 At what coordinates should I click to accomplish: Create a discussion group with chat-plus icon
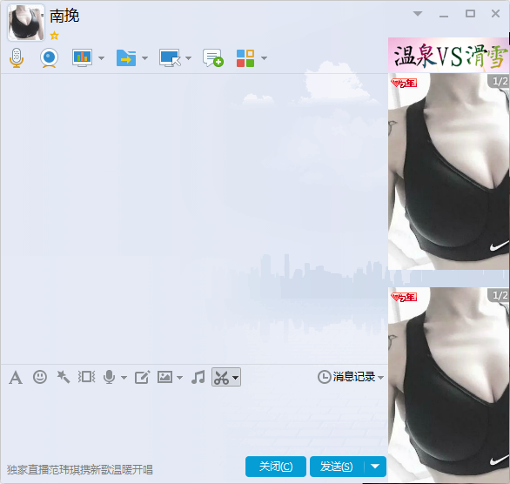pyautogui.click(x=213, y=58)
